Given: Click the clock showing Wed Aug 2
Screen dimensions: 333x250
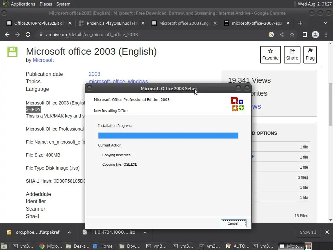Looking at the screenshot, I should [314, 4].
